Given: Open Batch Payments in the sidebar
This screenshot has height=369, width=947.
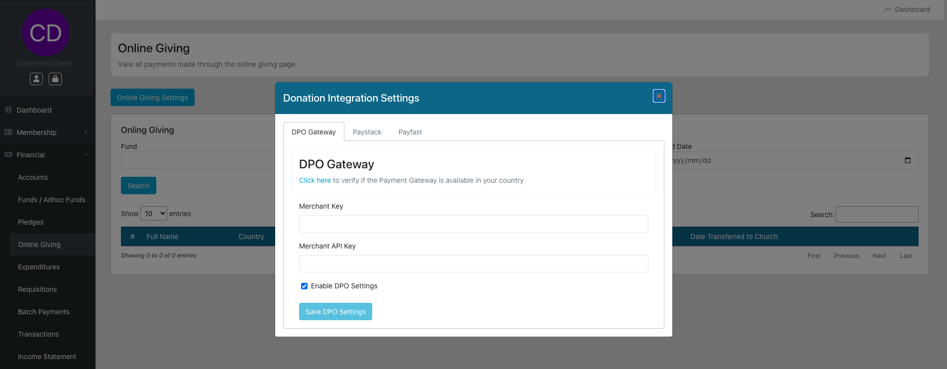Looking at the screenshot, I should [44, 312].
